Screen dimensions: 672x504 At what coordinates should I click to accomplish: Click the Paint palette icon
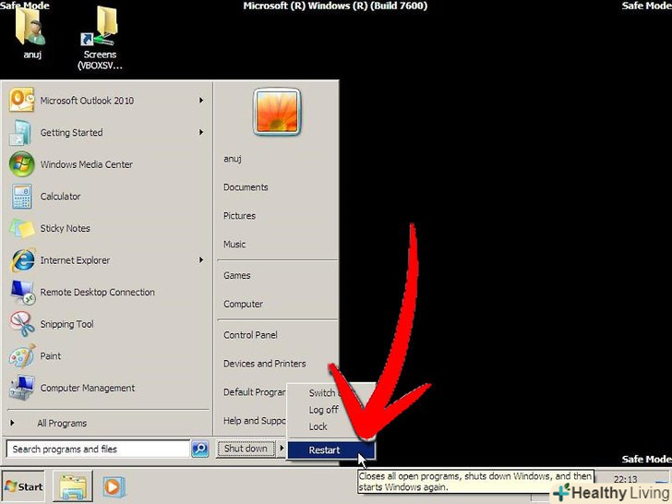click(x=22, y=355)
